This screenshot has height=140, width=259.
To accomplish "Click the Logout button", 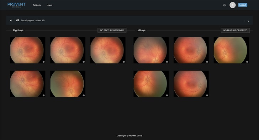I will point(243,5).
